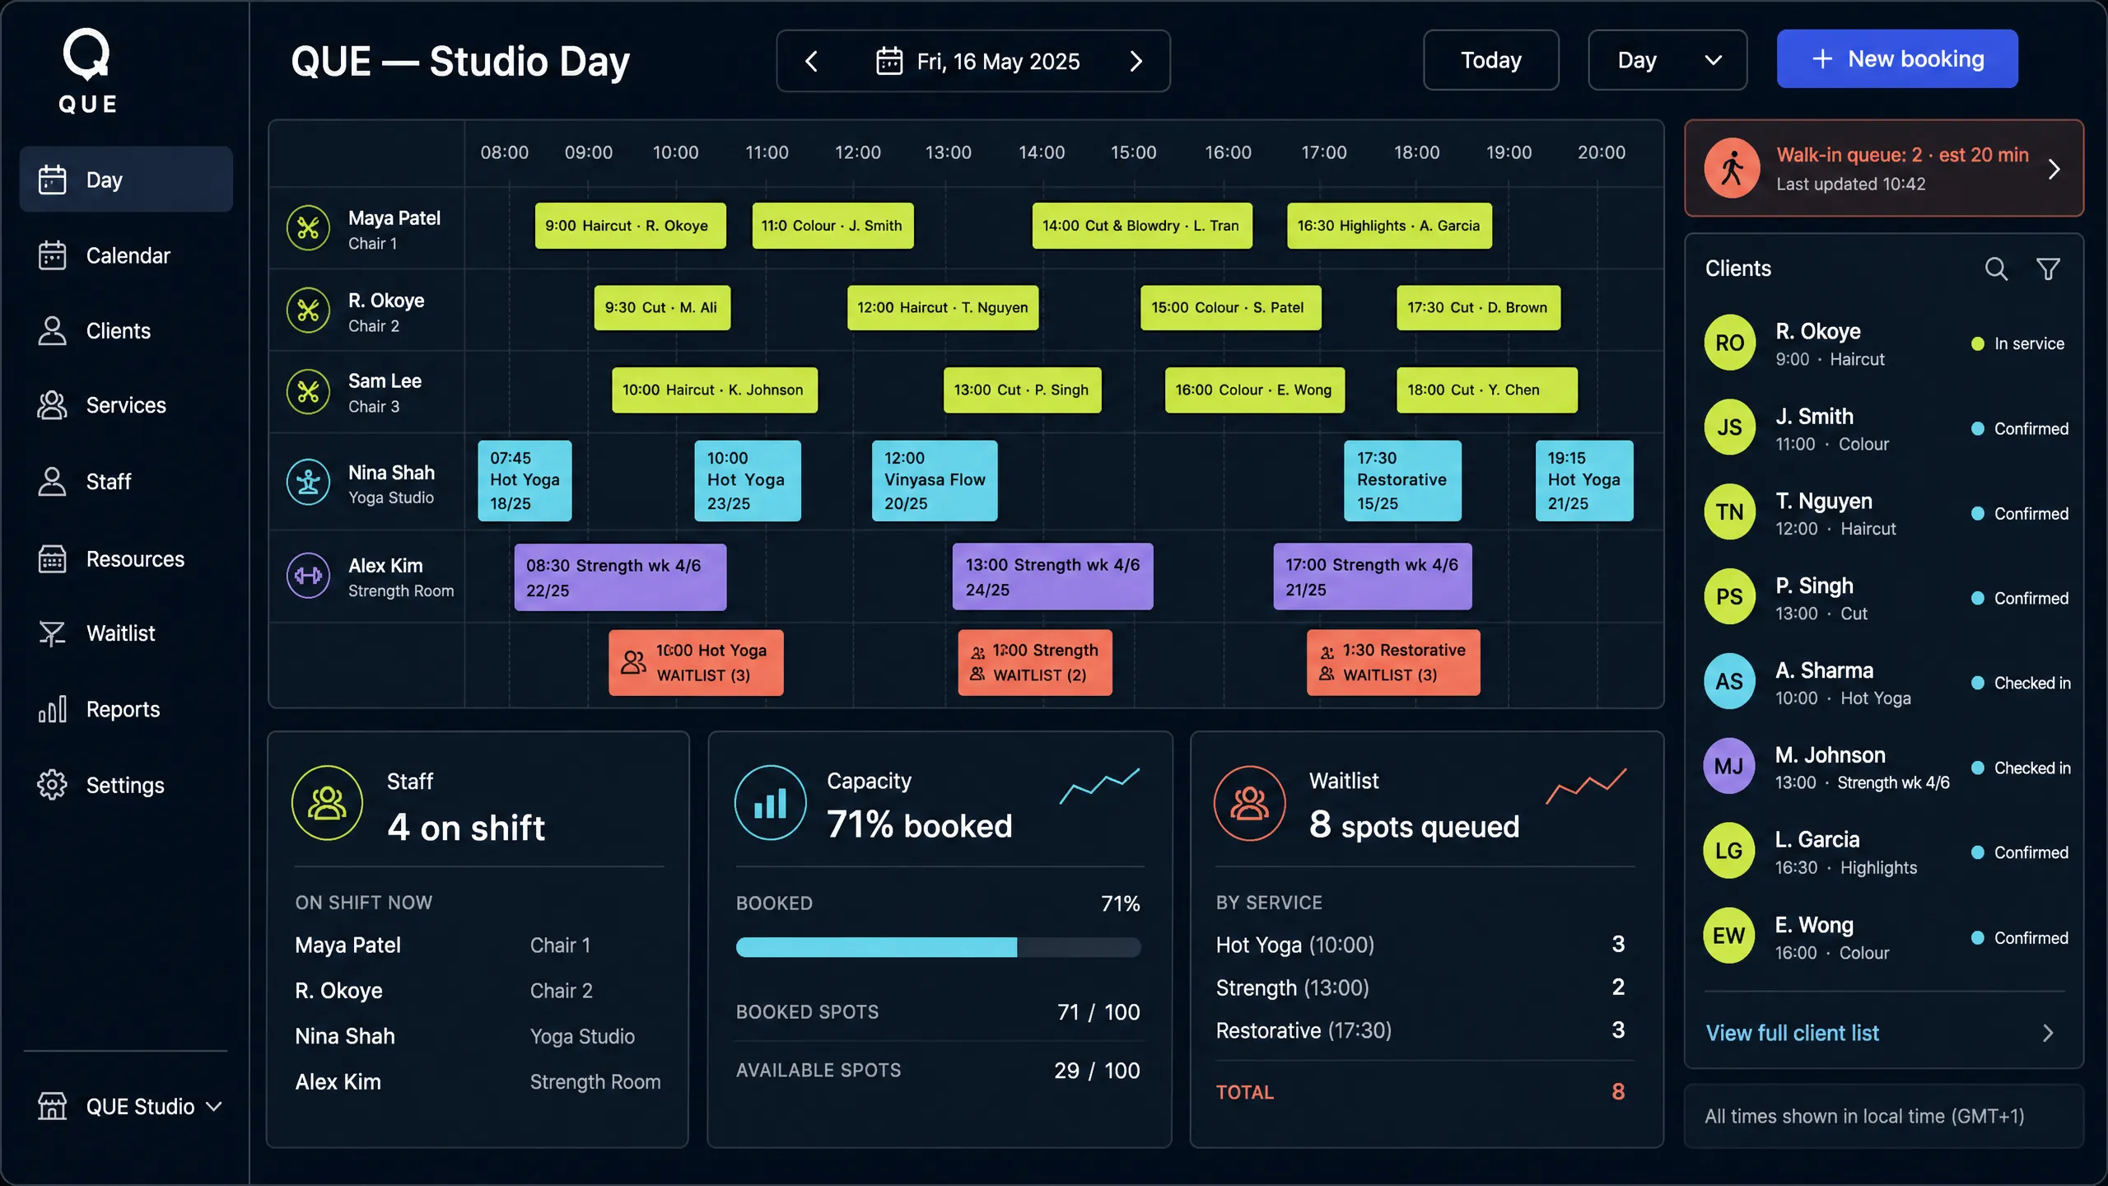Open the Day sidebar item
Image resolution: width=2108 pixels, height=1186 pixels.
pyautogui.click(x=126, y=180)
